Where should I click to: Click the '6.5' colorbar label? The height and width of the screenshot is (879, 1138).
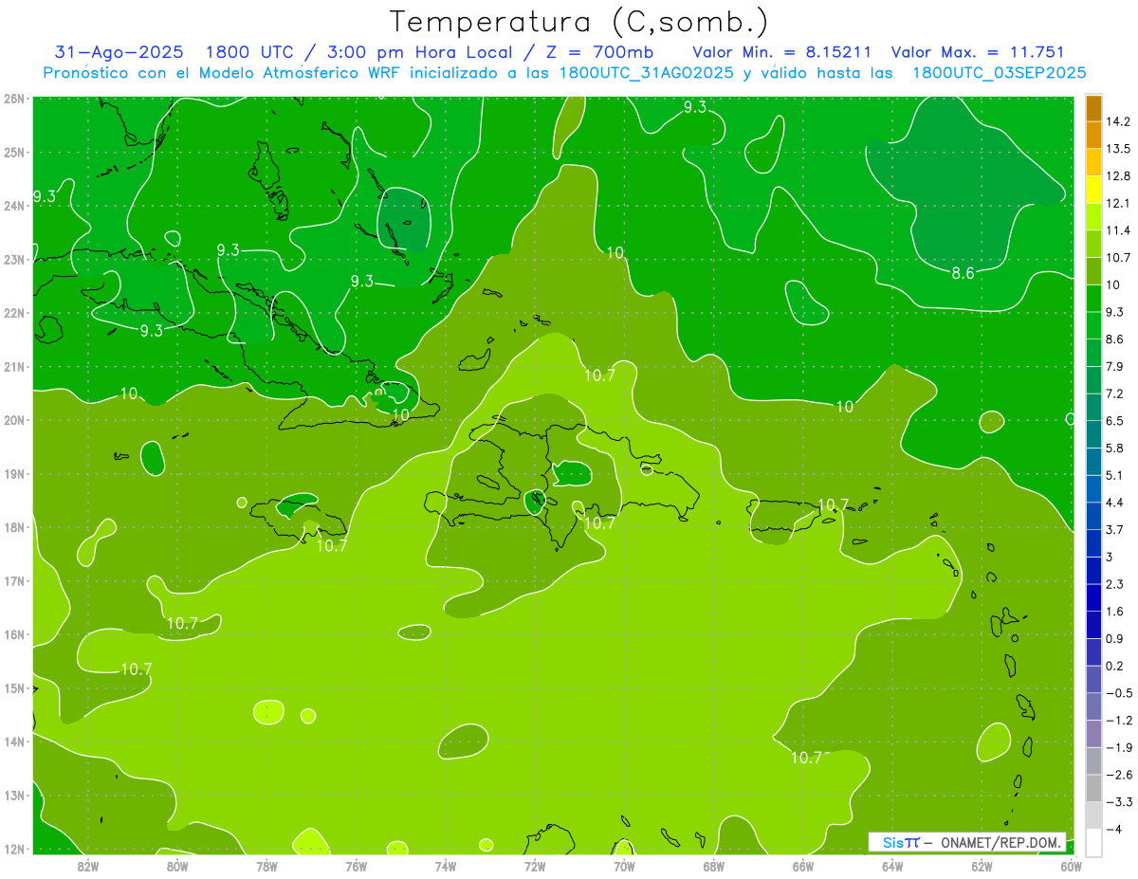tap(1114, 420)
